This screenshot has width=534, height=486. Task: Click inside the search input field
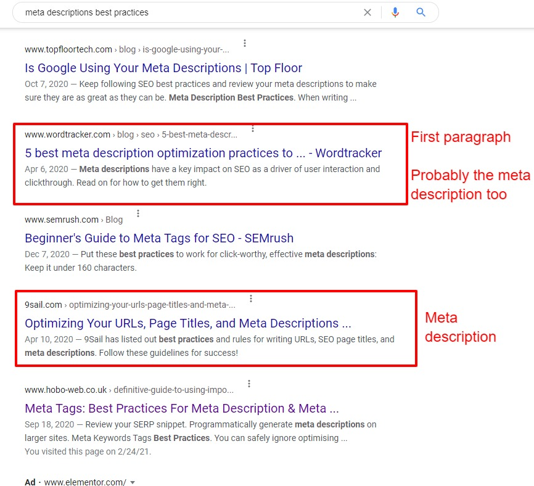185,12
